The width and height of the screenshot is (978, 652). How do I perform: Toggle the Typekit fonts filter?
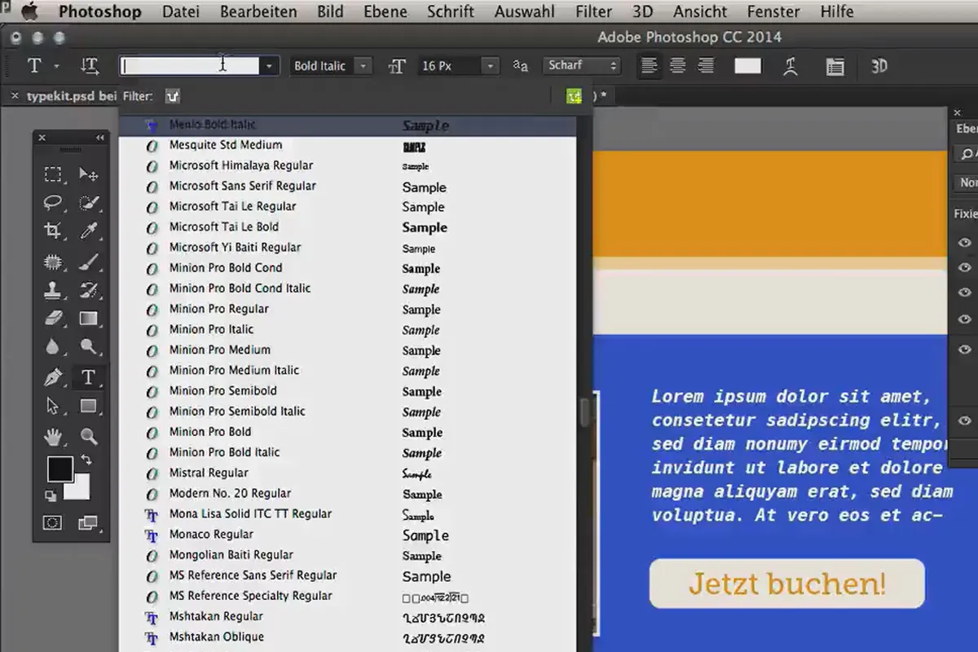tap(172, 96)
